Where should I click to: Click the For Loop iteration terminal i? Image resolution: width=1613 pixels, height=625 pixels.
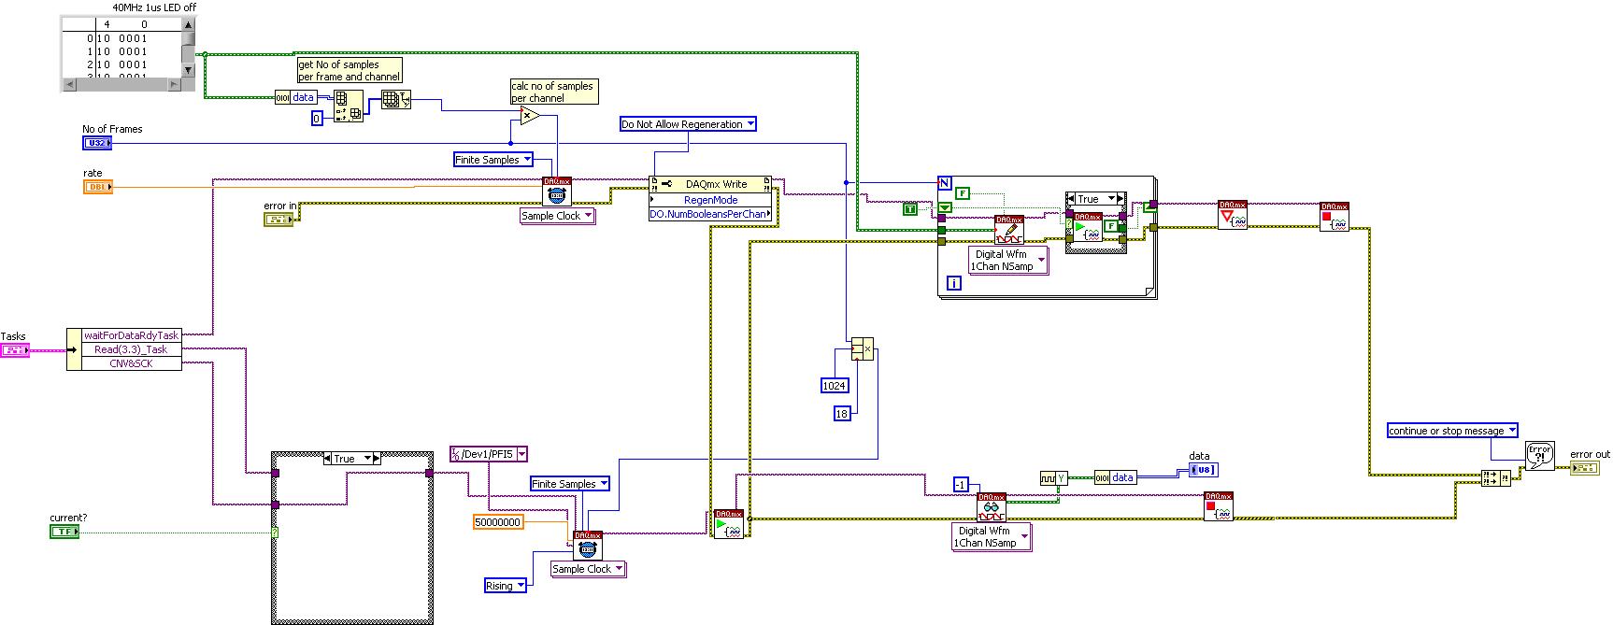pyautogui.click(x=953, y=282)
